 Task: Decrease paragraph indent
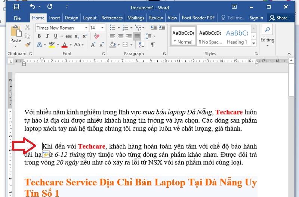[x=153, y=28]
